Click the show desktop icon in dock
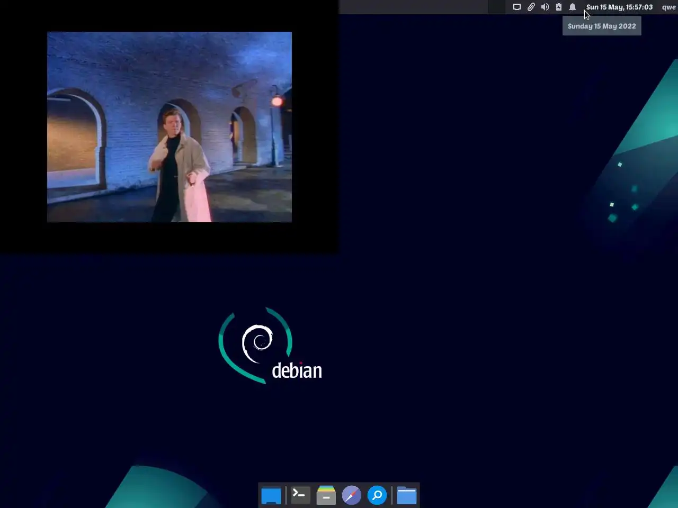 pos(271,496)
